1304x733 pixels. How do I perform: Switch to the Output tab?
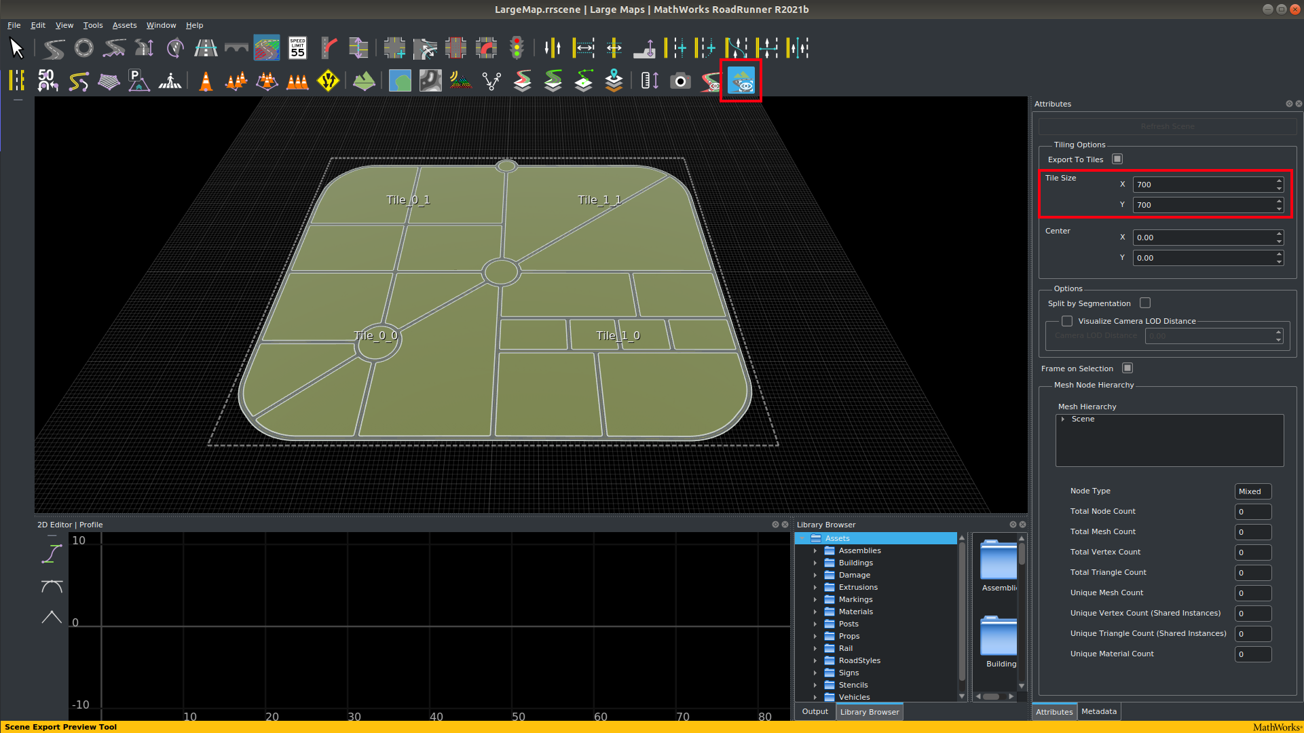[815, 711]
